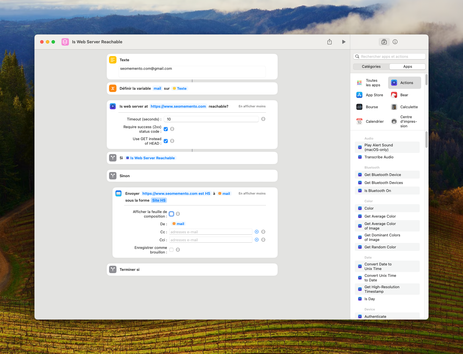Run the shortcut with play button
This screenshot has width=463, height=354.
coord(344,42)
